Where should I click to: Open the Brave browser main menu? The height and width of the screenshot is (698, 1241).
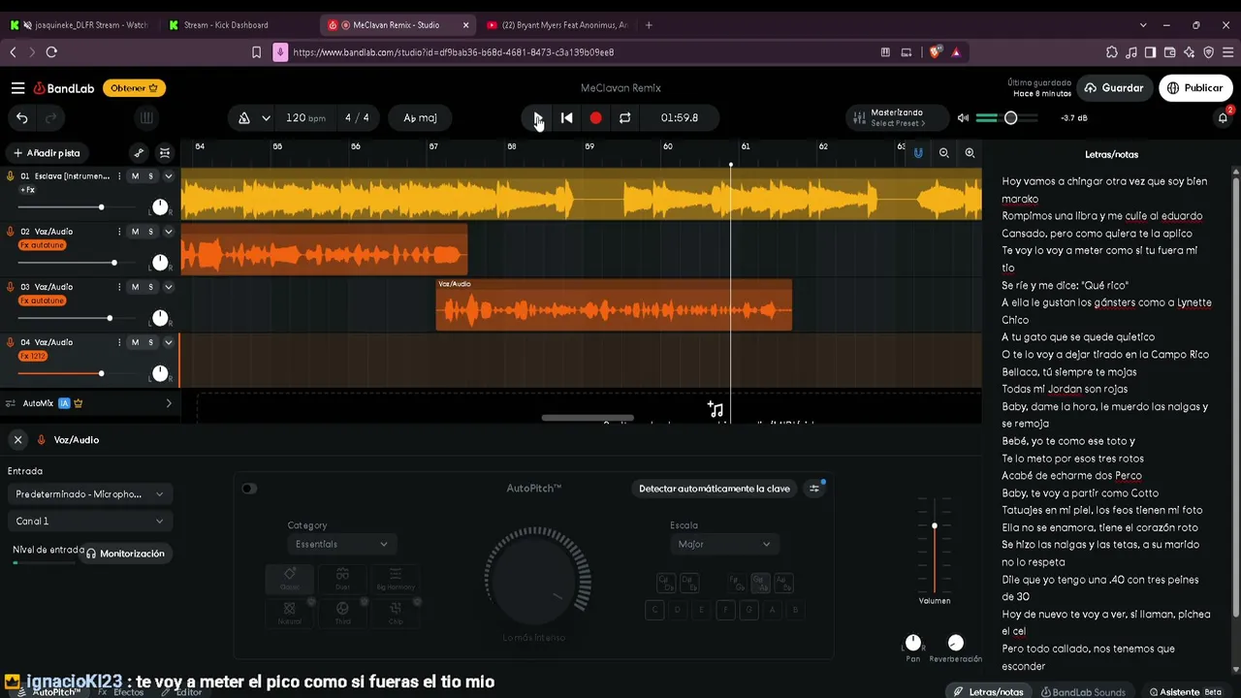point(1228,52)
